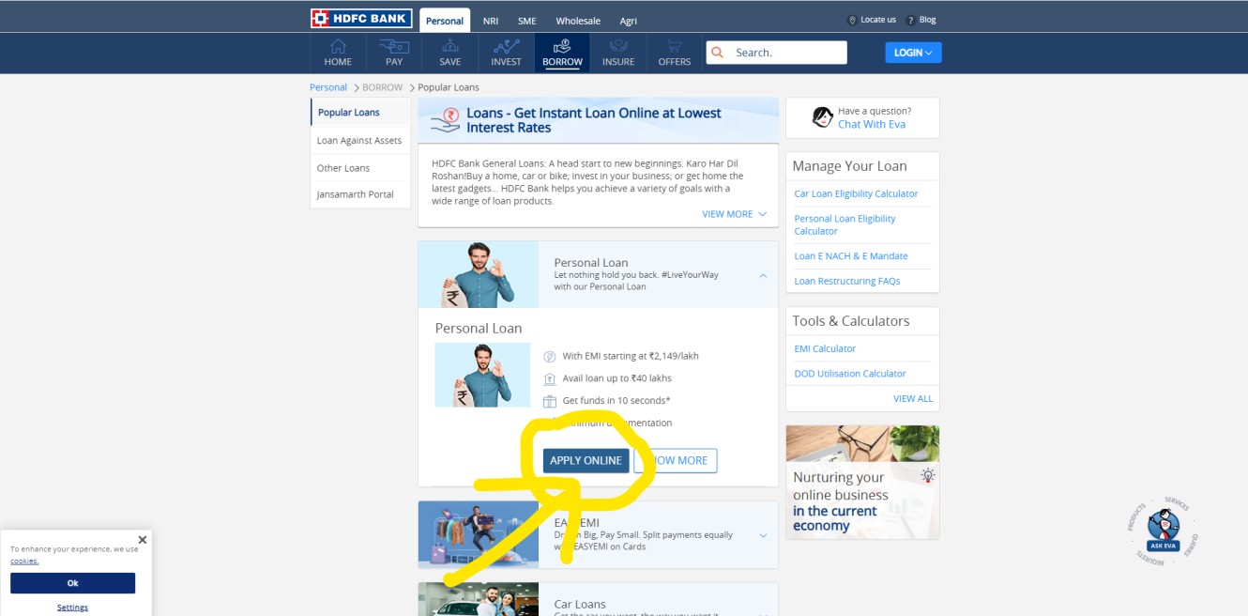1248x616 pixels.
Task: Click the Blog link text
Action: (928, 20)
